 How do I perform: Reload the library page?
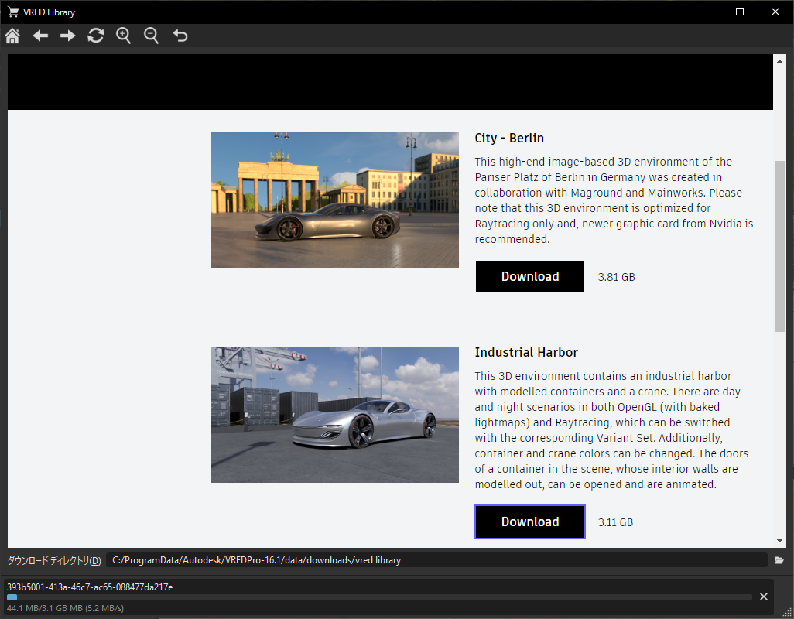point(96,36)
